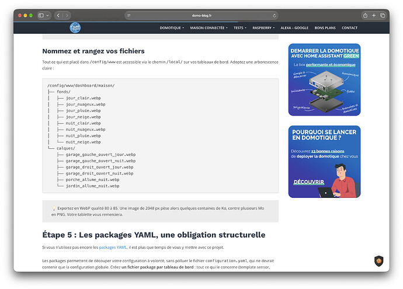The width and height of the screenshot is (403, 289).
Task: Click the jour_nuageux.webp line
Action: [85, 105]
